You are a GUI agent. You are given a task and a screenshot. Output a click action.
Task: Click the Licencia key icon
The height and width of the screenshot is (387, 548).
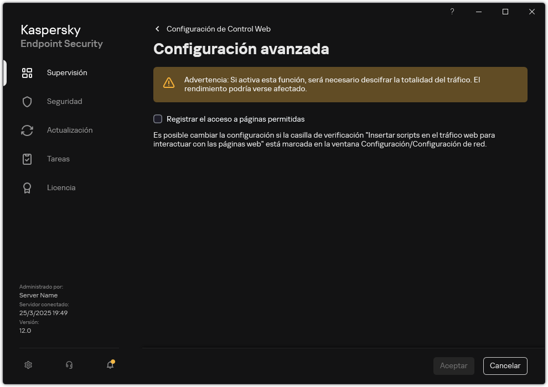tap(27, 187)
